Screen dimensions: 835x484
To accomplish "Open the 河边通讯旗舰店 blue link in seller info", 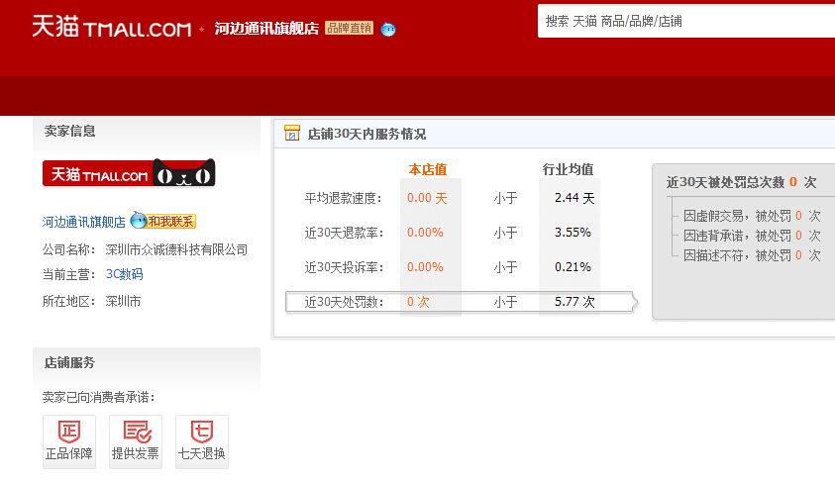I will click(83, 222).
